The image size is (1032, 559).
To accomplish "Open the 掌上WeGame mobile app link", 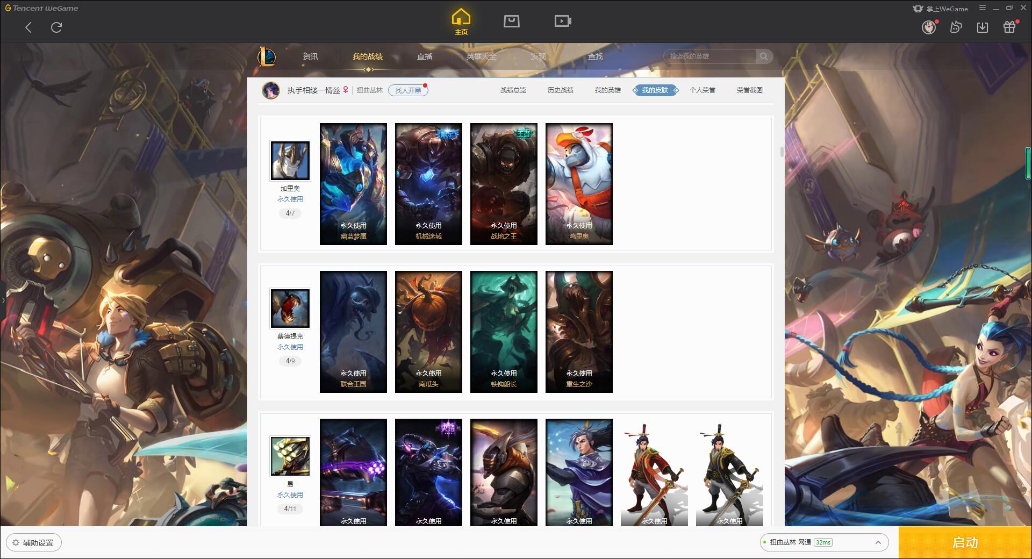I will point(940,9).
